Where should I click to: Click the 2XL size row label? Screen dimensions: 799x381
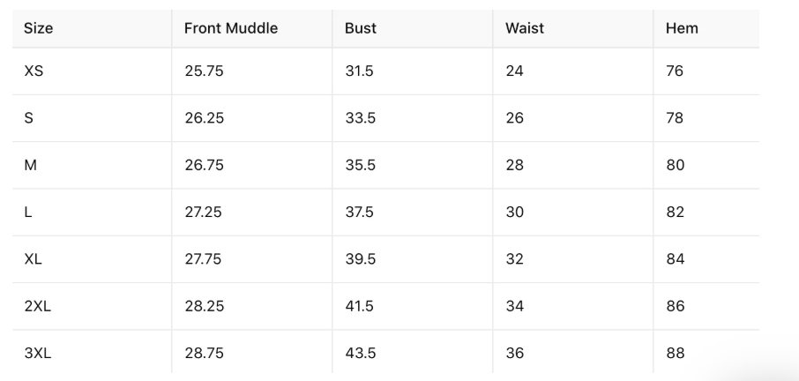point(38,306)
